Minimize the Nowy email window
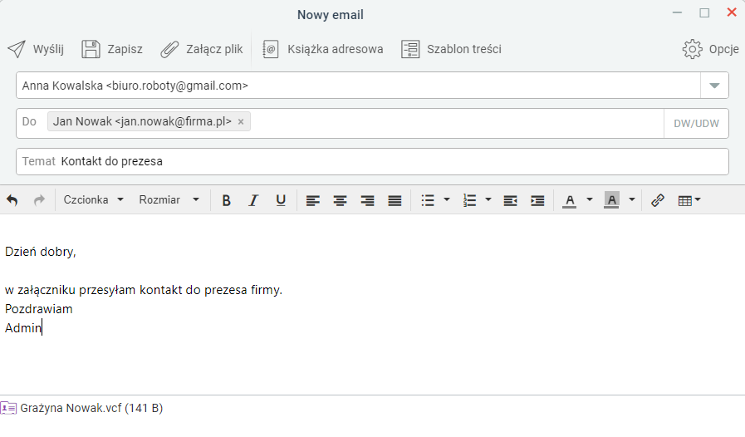Screen dimensions: 745x437 [x=678, y=12]
